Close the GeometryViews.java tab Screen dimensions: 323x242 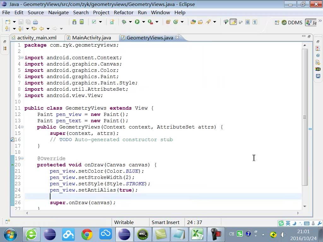click(177, 37)
